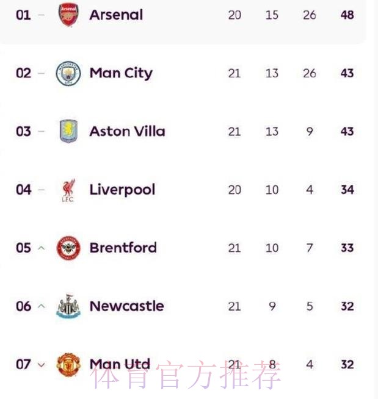378x399 pixels.
Task: Open the Liverpool team name link
Action: coord(122,190)
